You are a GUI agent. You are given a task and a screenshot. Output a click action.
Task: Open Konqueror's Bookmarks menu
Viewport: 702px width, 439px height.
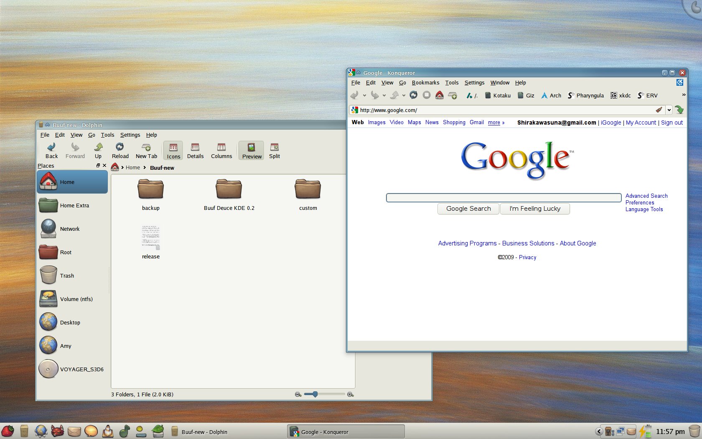[x=425, y=82]
